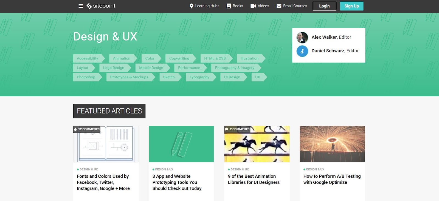Click the Learning Hubs pin icon
The width and height of the screenshot is (439, 201).
coord(192,6)
